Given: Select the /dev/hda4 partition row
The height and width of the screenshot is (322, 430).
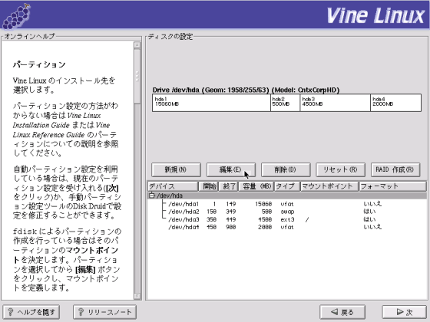Looking at the screenshot, I should point(286,227).
